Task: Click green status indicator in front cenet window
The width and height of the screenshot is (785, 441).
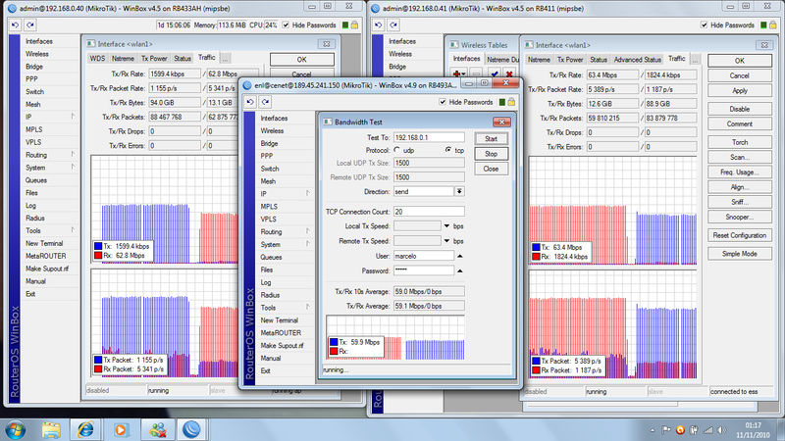Action: 502,102
